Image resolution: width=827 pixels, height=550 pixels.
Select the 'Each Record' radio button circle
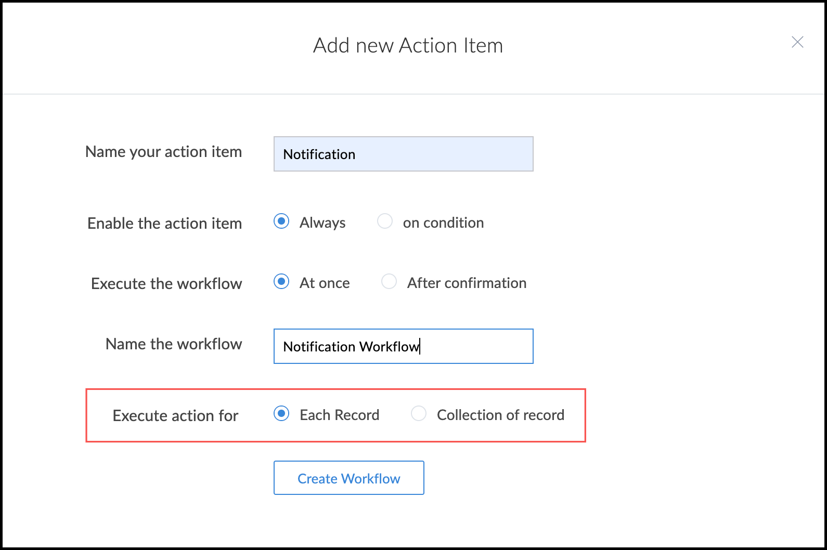pyautogui.click(x=281, y=414)
